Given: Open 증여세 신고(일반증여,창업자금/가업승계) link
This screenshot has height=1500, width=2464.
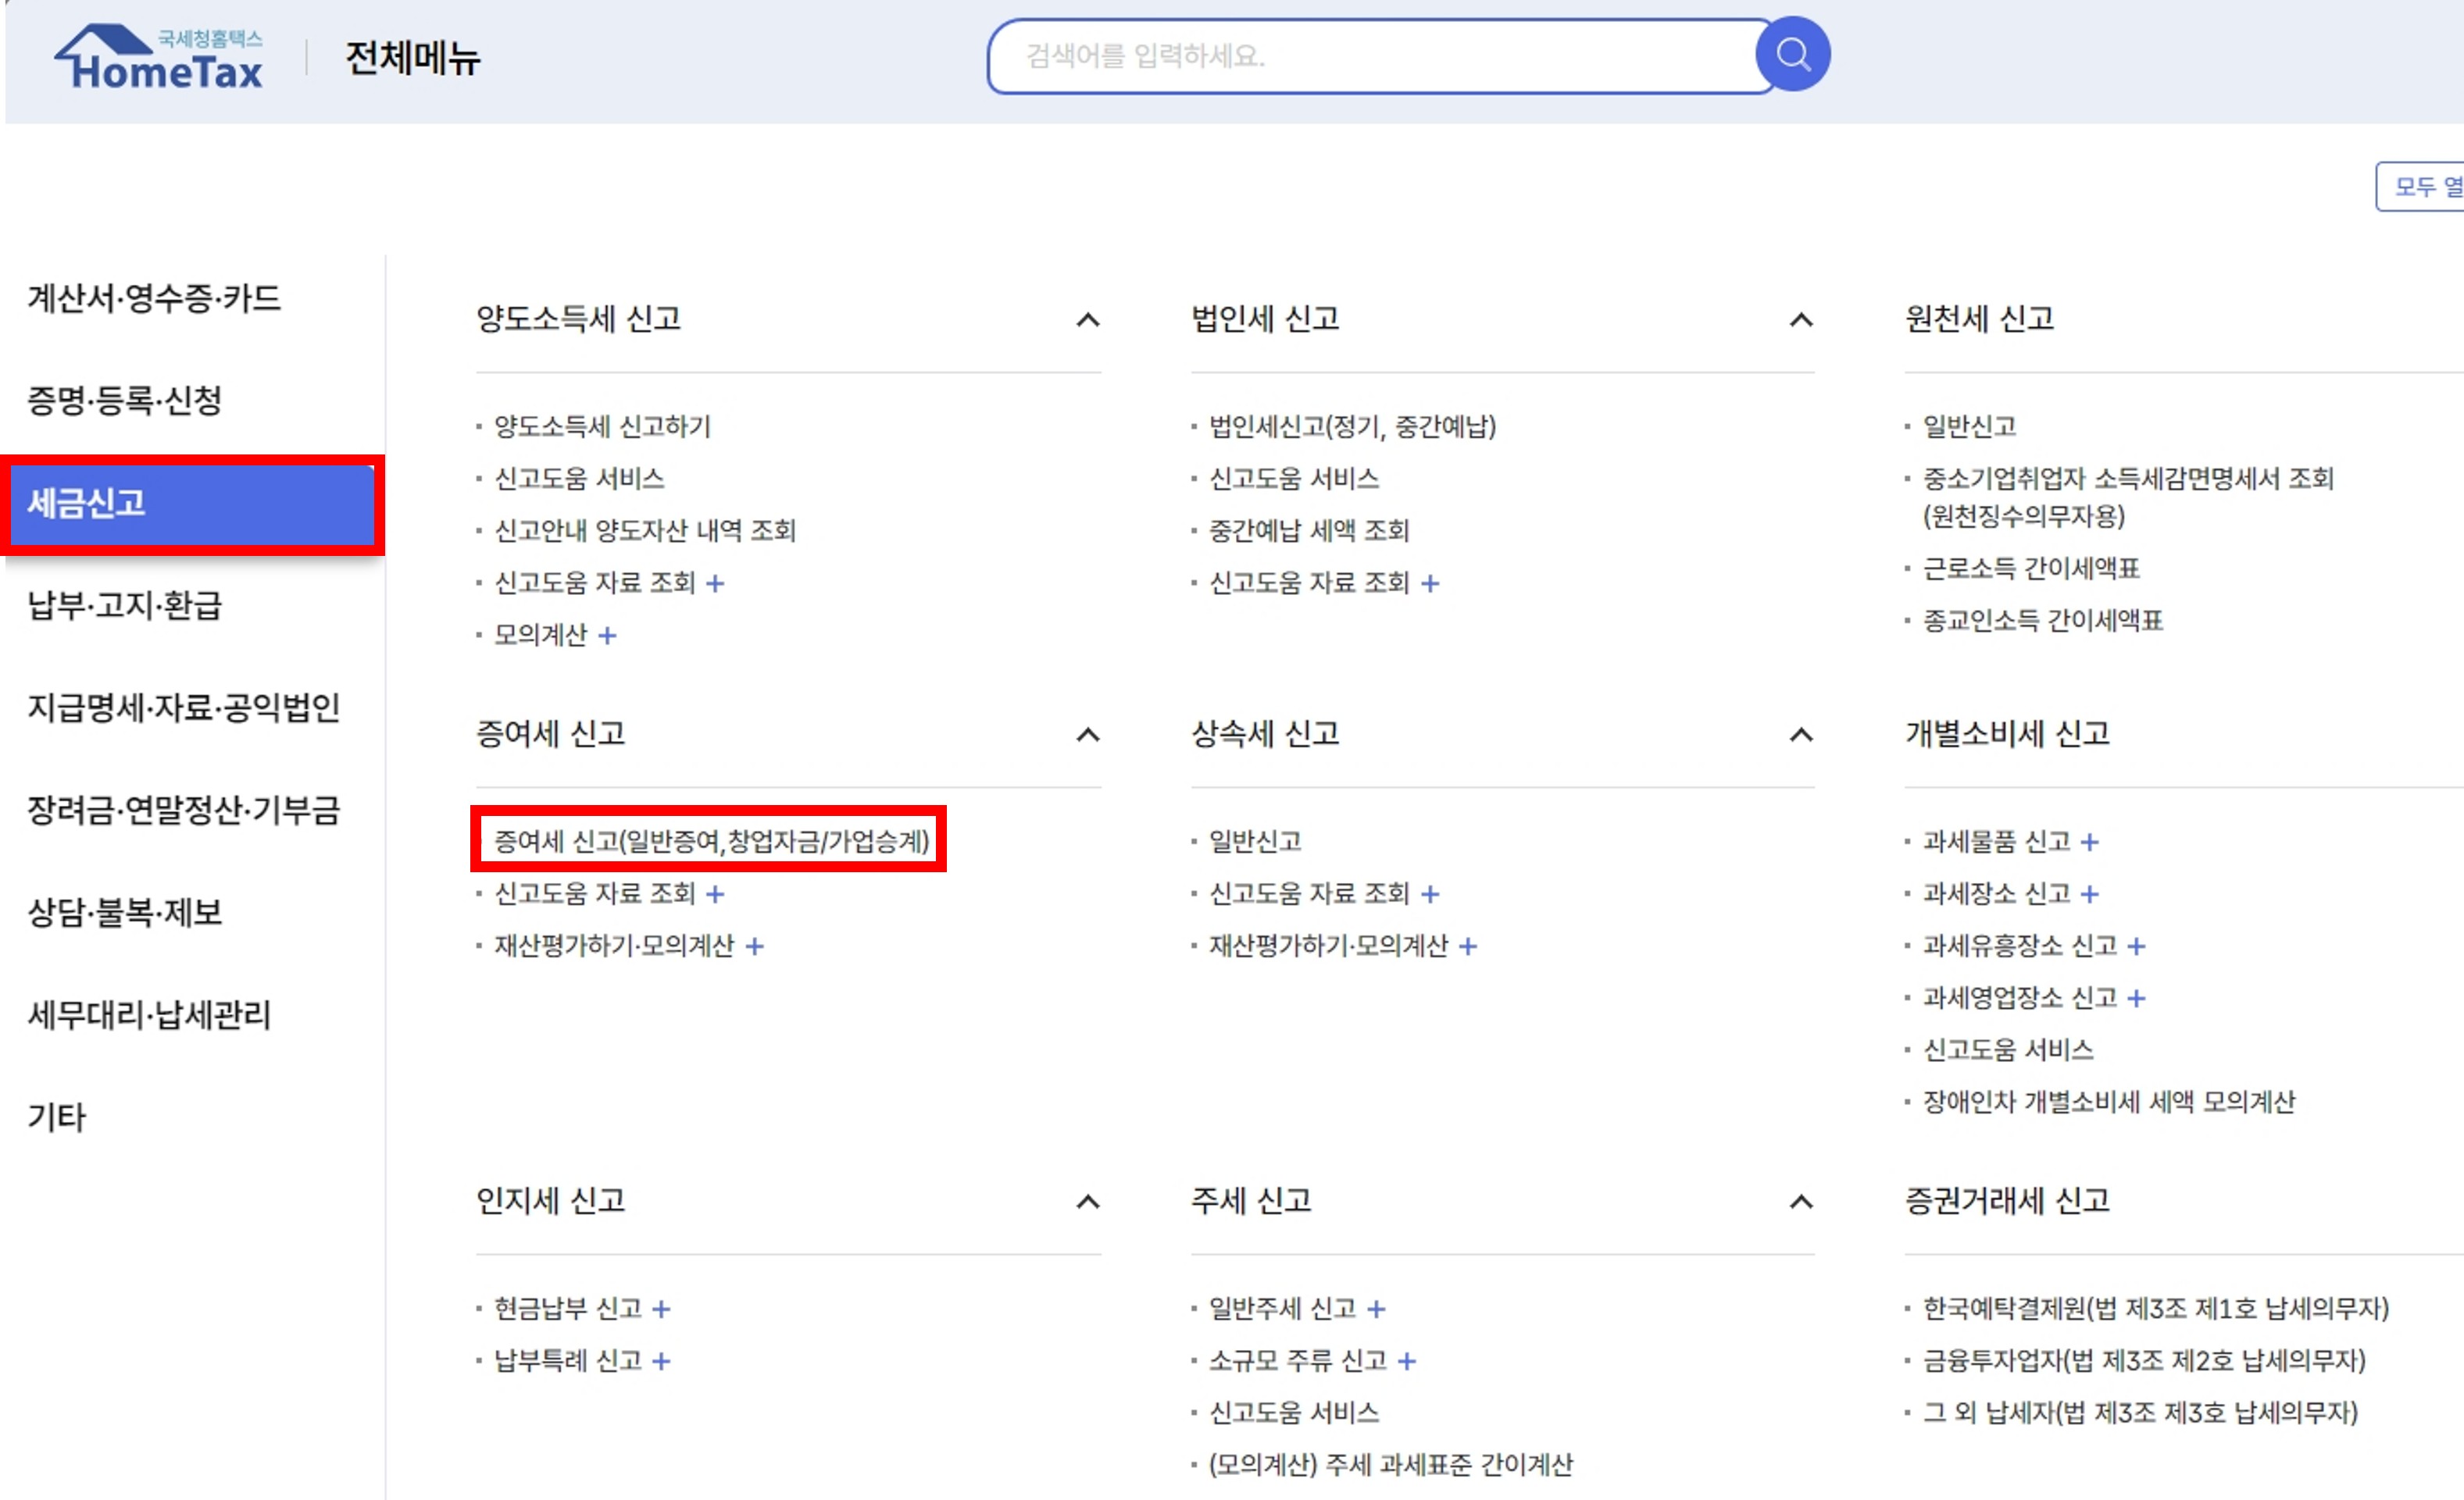Looking at the screenshot, I should pos(711,842).
